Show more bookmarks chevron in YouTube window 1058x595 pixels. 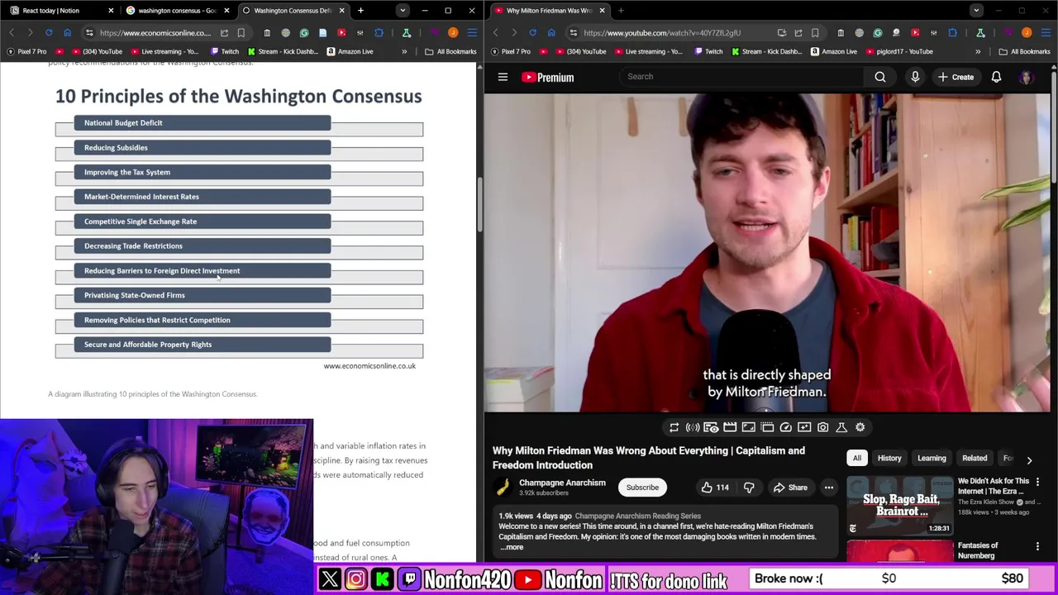[978, 51]
